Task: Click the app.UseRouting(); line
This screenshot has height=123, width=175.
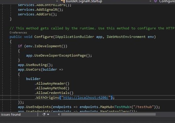Action: (x=35, y=65)
